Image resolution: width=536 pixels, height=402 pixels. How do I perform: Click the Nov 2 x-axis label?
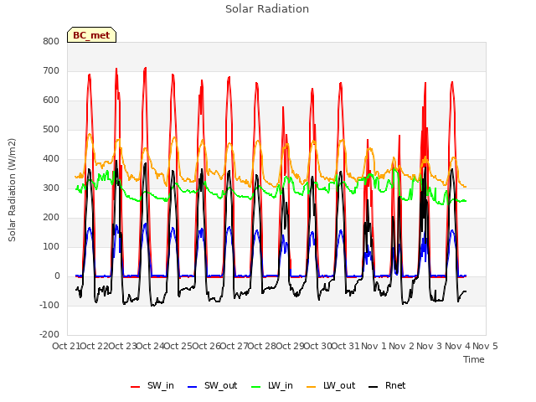(401, 346)
